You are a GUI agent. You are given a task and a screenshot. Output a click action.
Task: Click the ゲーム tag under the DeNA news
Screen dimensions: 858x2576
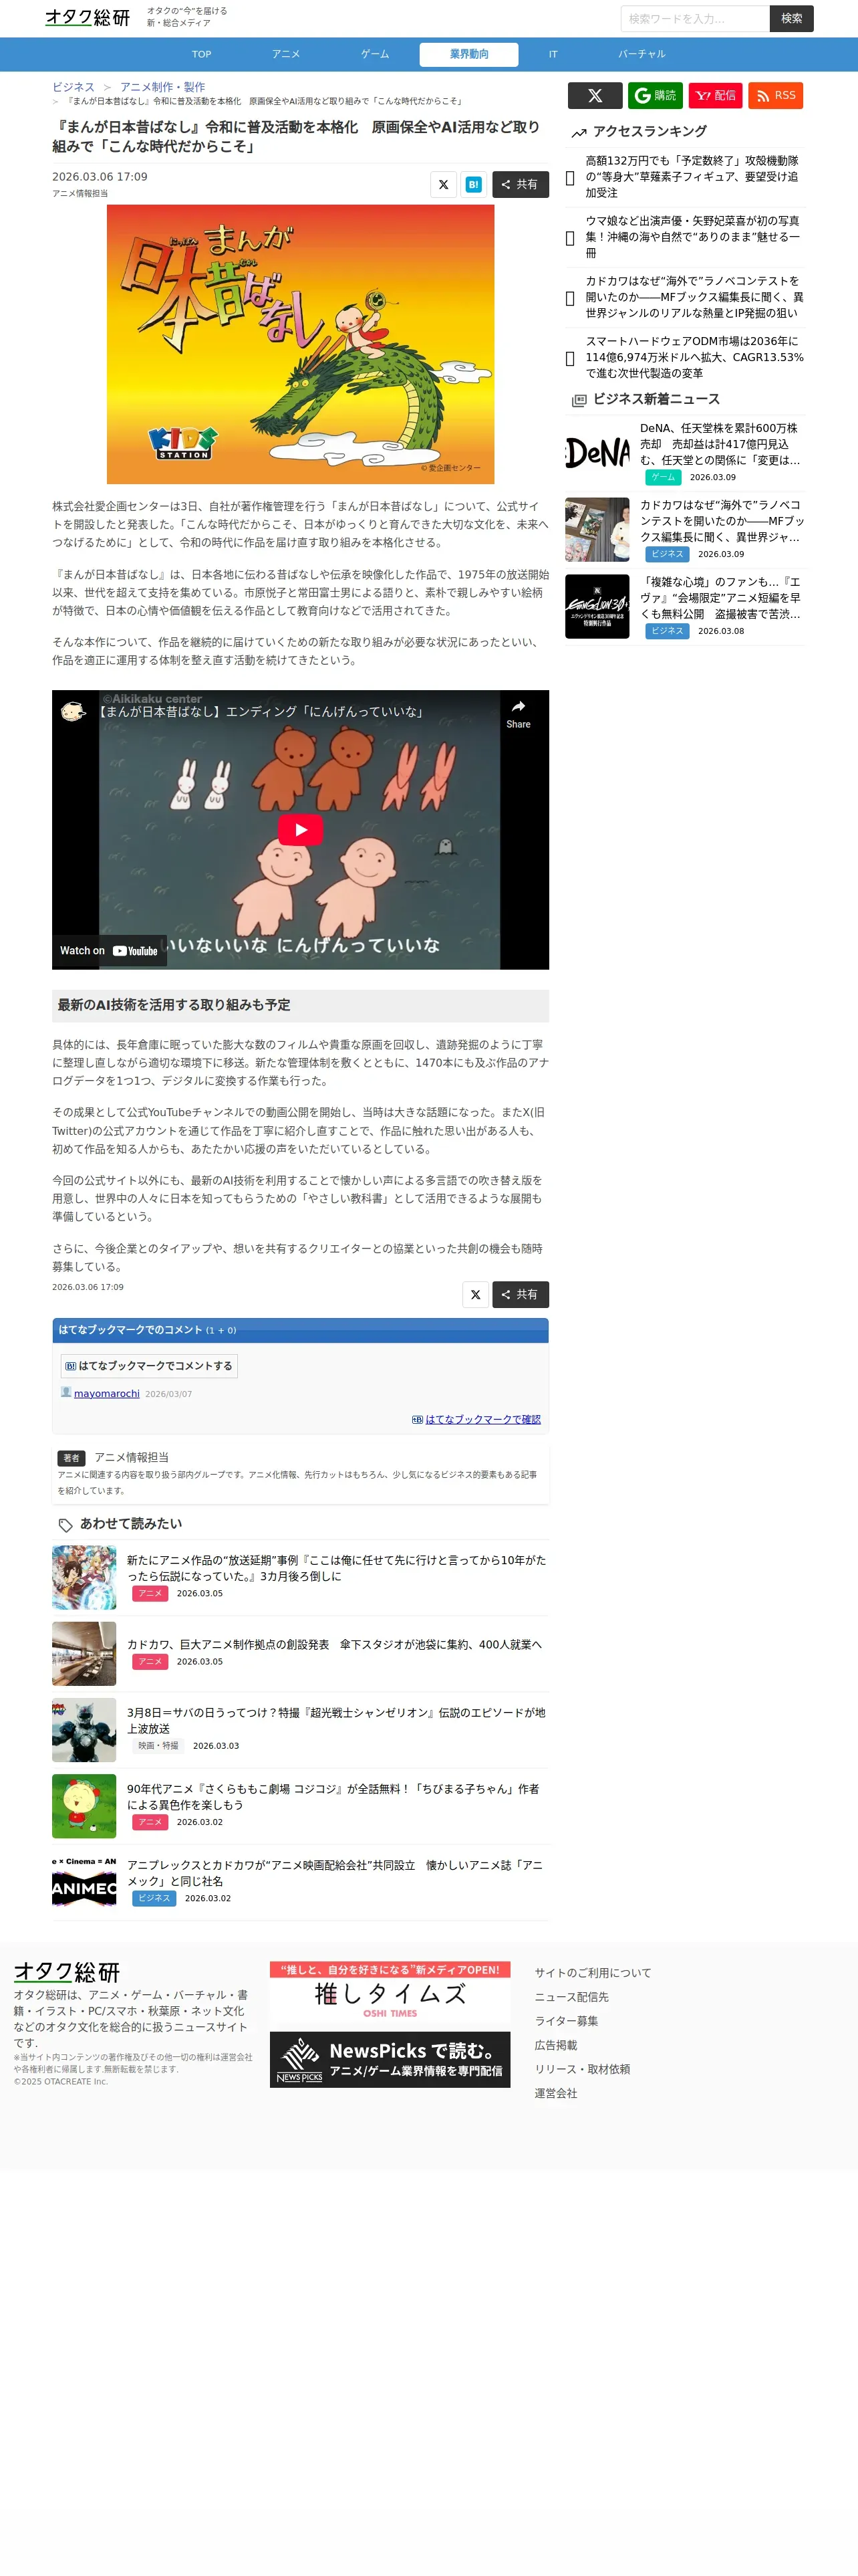point(664,477)
